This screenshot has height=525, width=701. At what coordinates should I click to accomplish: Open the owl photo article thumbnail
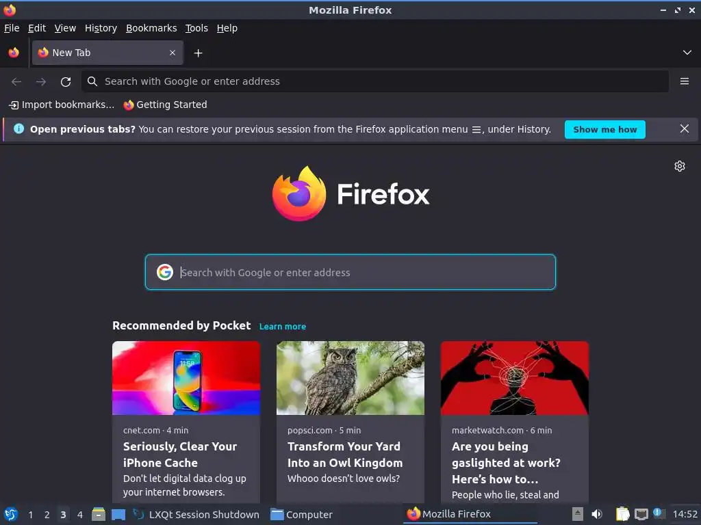tap(350, 378)
